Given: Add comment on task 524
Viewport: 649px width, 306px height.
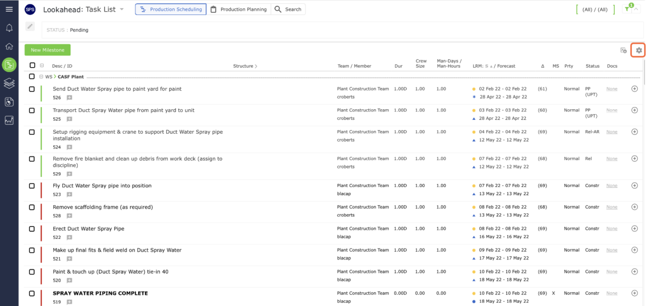Looking at the screenshot, I should point(69,147).
